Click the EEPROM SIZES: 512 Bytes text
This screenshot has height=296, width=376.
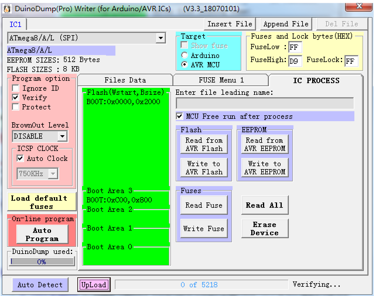pos(53,60)
